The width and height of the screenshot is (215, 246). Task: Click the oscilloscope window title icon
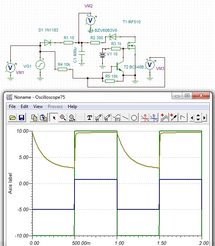point(9,97)
